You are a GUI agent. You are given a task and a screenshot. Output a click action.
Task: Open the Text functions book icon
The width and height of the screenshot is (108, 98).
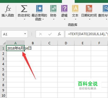[75, 9]
